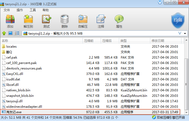This screenshot has height=121, width=189.
Task: Click the scrollbar down arrow
Action: 186,113
